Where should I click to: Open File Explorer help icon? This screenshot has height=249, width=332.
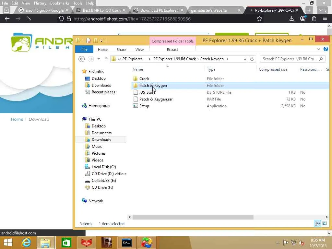pyautogui.click(x=326, y=49)
